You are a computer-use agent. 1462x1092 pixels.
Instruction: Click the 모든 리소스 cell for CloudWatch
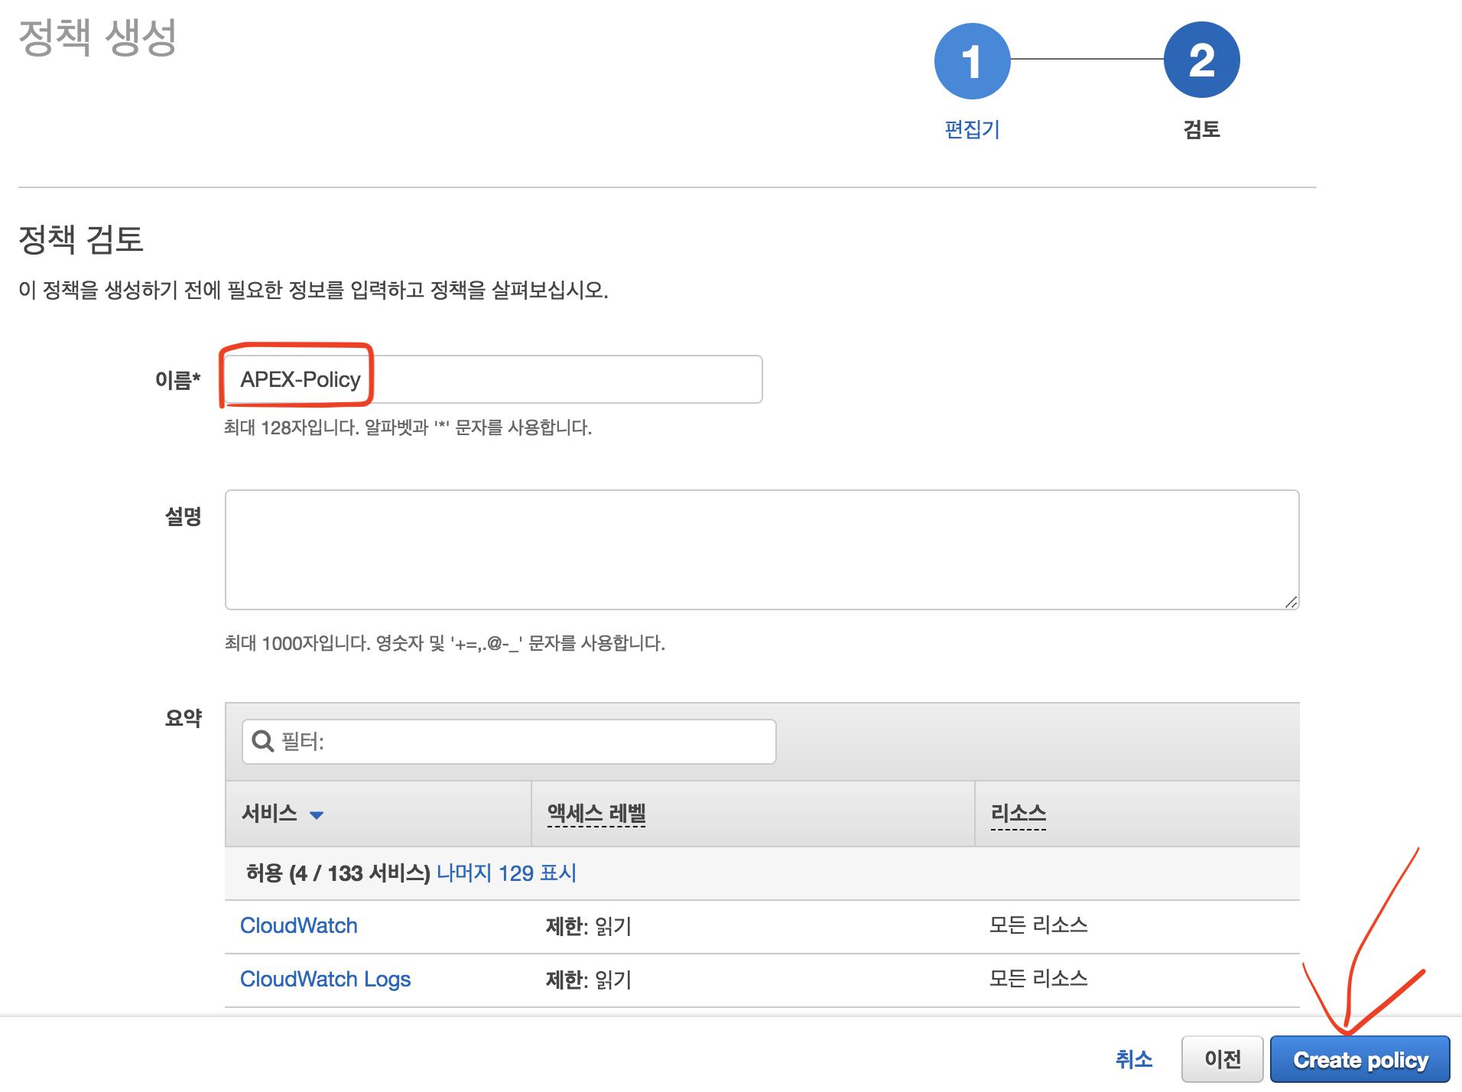(x=1038, y=925)
